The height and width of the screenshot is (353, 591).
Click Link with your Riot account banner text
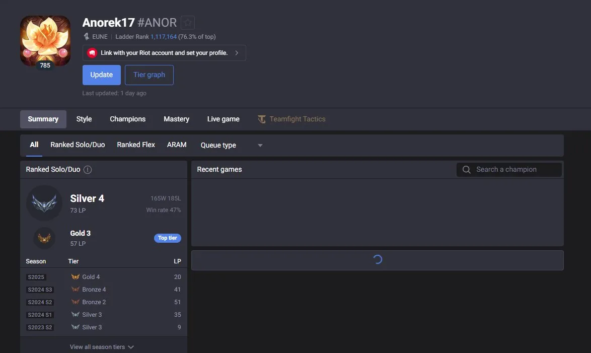click(x=164, y=53)
